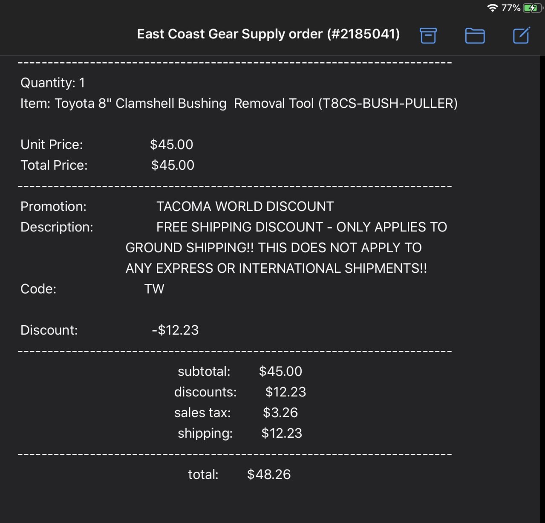Tap the promo code TW
The height and width of the screenshot is (523, 545).
tap(154, 289)
